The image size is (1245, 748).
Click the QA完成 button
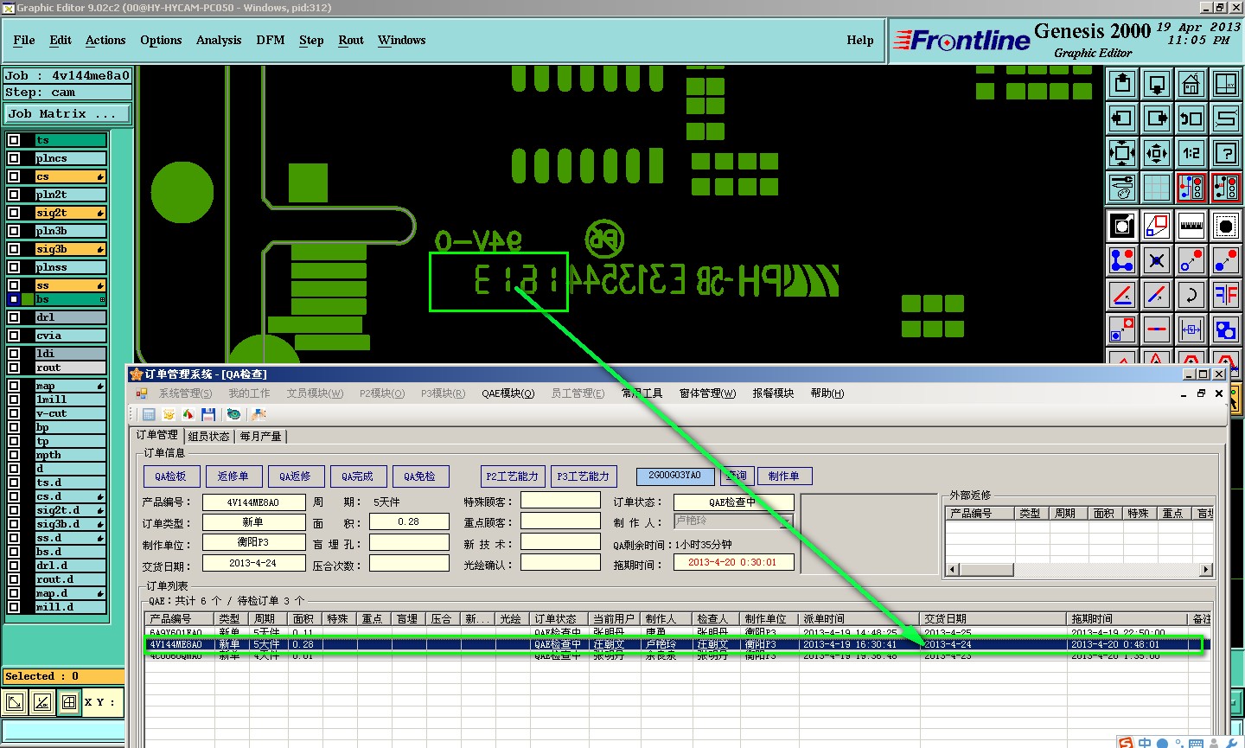pos(358,476)
